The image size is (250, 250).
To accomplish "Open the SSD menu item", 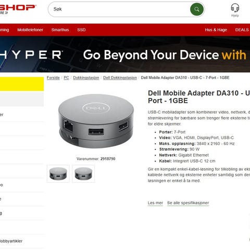I will point(81,30).
